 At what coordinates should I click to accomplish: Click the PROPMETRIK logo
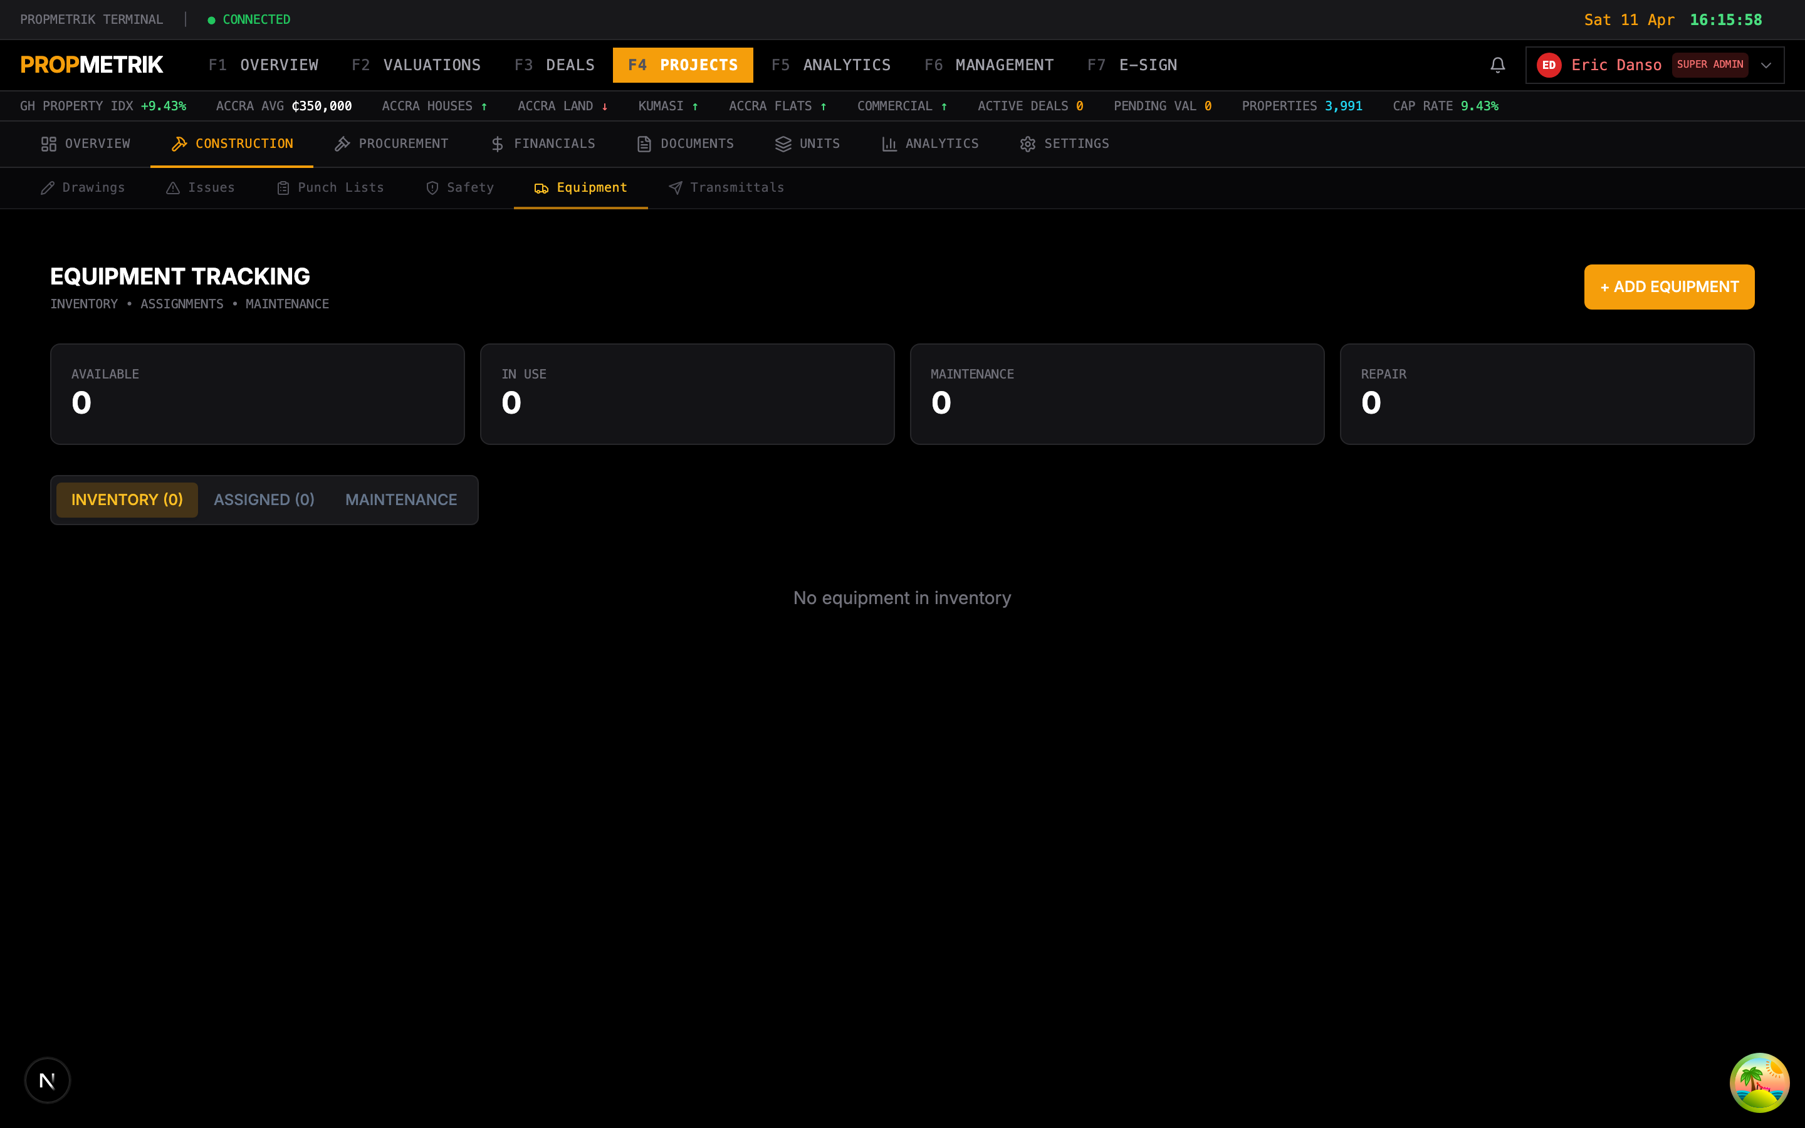click(x=92, y=65)
